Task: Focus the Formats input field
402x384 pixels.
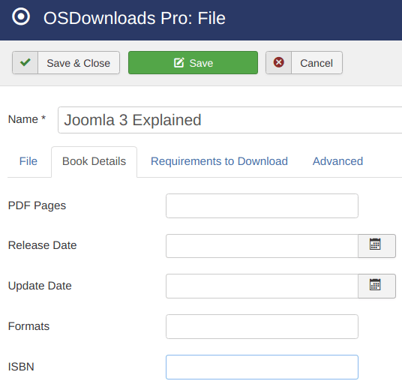Action: [x=262, y=326]
